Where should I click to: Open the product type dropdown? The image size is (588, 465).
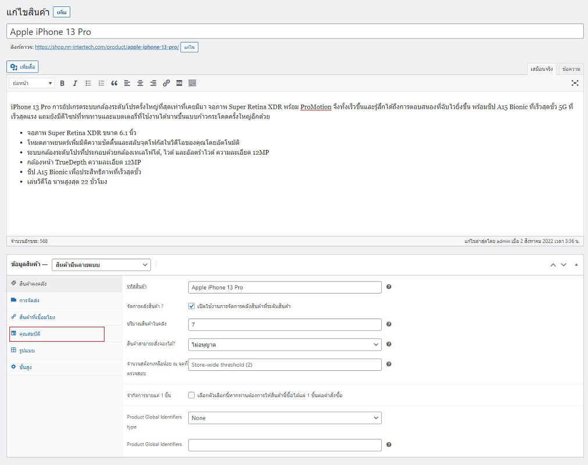pos(101,264)
